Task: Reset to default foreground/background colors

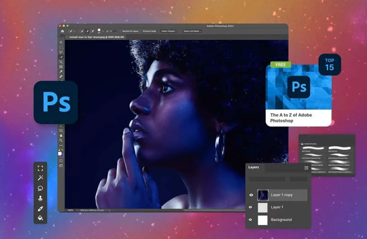Action: pyautogui.click(x=59, y=150)
